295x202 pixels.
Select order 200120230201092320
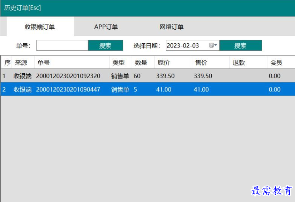(68, 76)
